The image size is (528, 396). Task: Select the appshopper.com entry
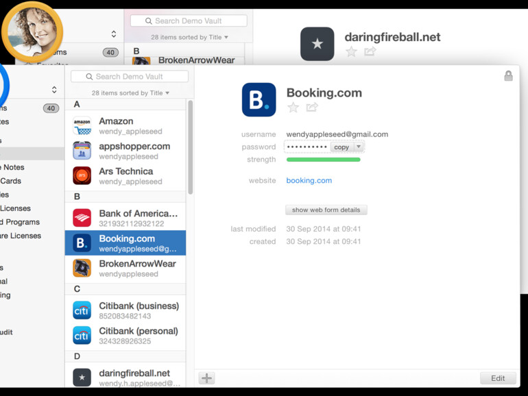(125, 151)
